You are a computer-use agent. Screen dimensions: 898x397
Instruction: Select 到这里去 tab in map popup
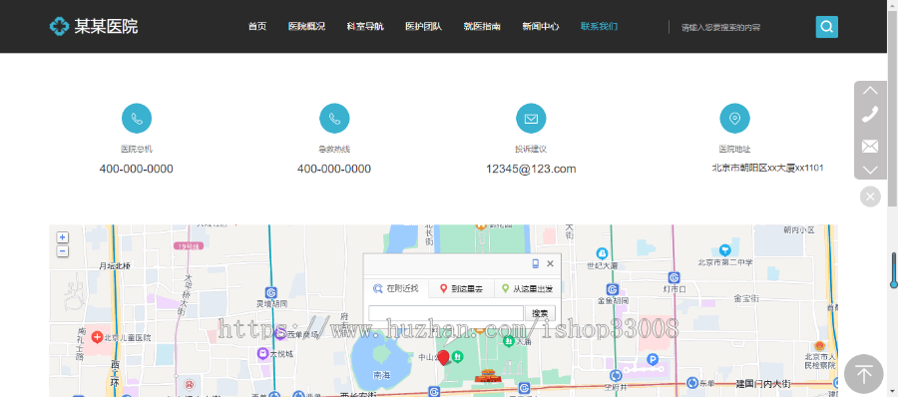[461, 289]
